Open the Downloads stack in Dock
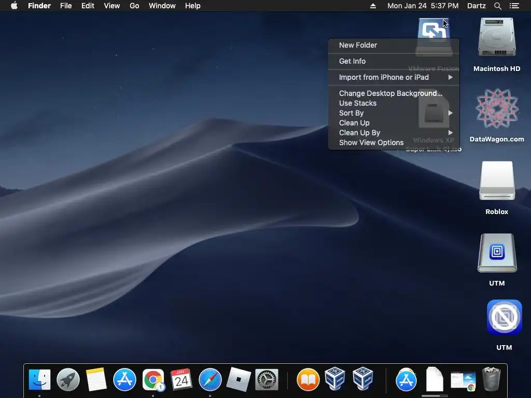The width and height of the screenshot is (531, 398). click(x=463, y=380)
